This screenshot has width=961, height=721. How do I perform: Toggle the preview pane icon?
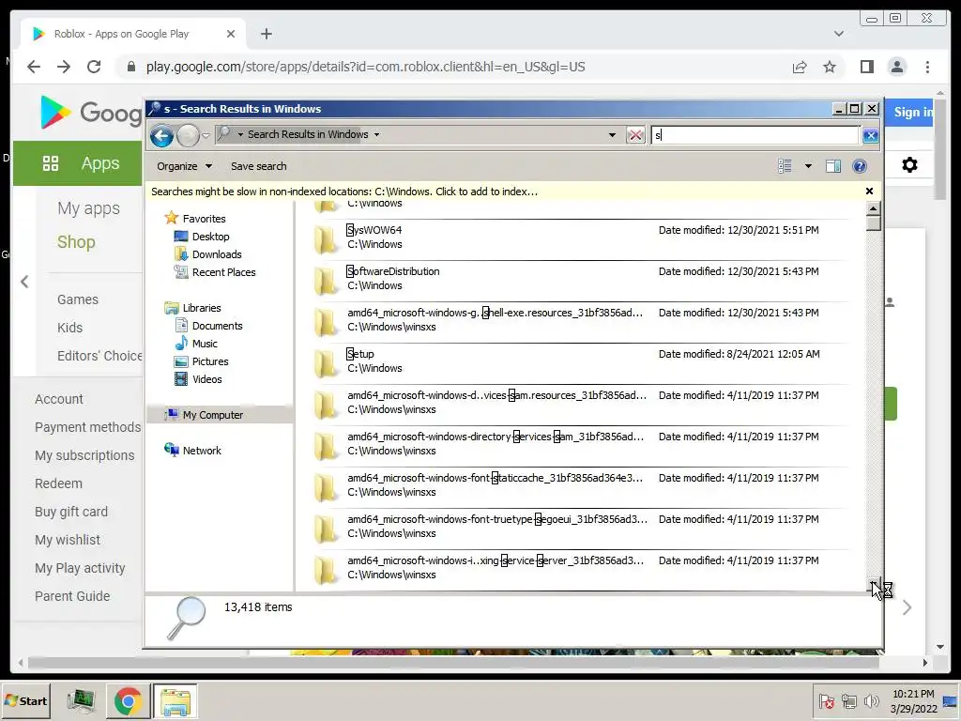[833, 166]
